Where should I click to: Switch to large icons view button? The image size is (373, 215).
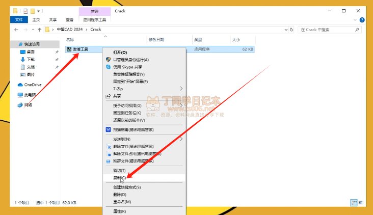pos(361,203)
